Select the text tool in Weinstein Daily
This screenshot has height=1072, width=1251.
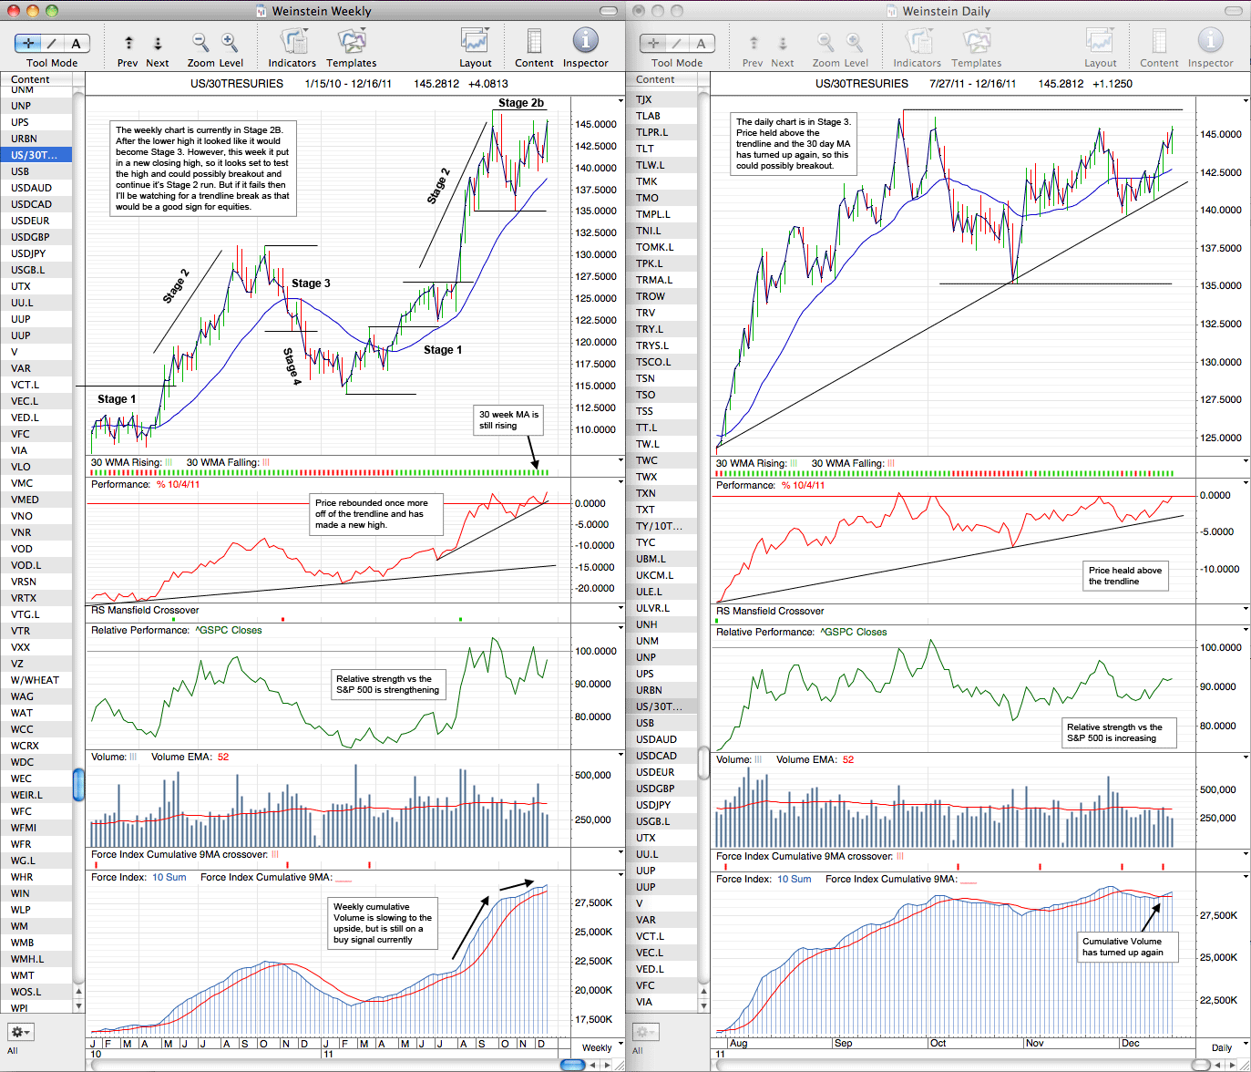tap(702, 43)
